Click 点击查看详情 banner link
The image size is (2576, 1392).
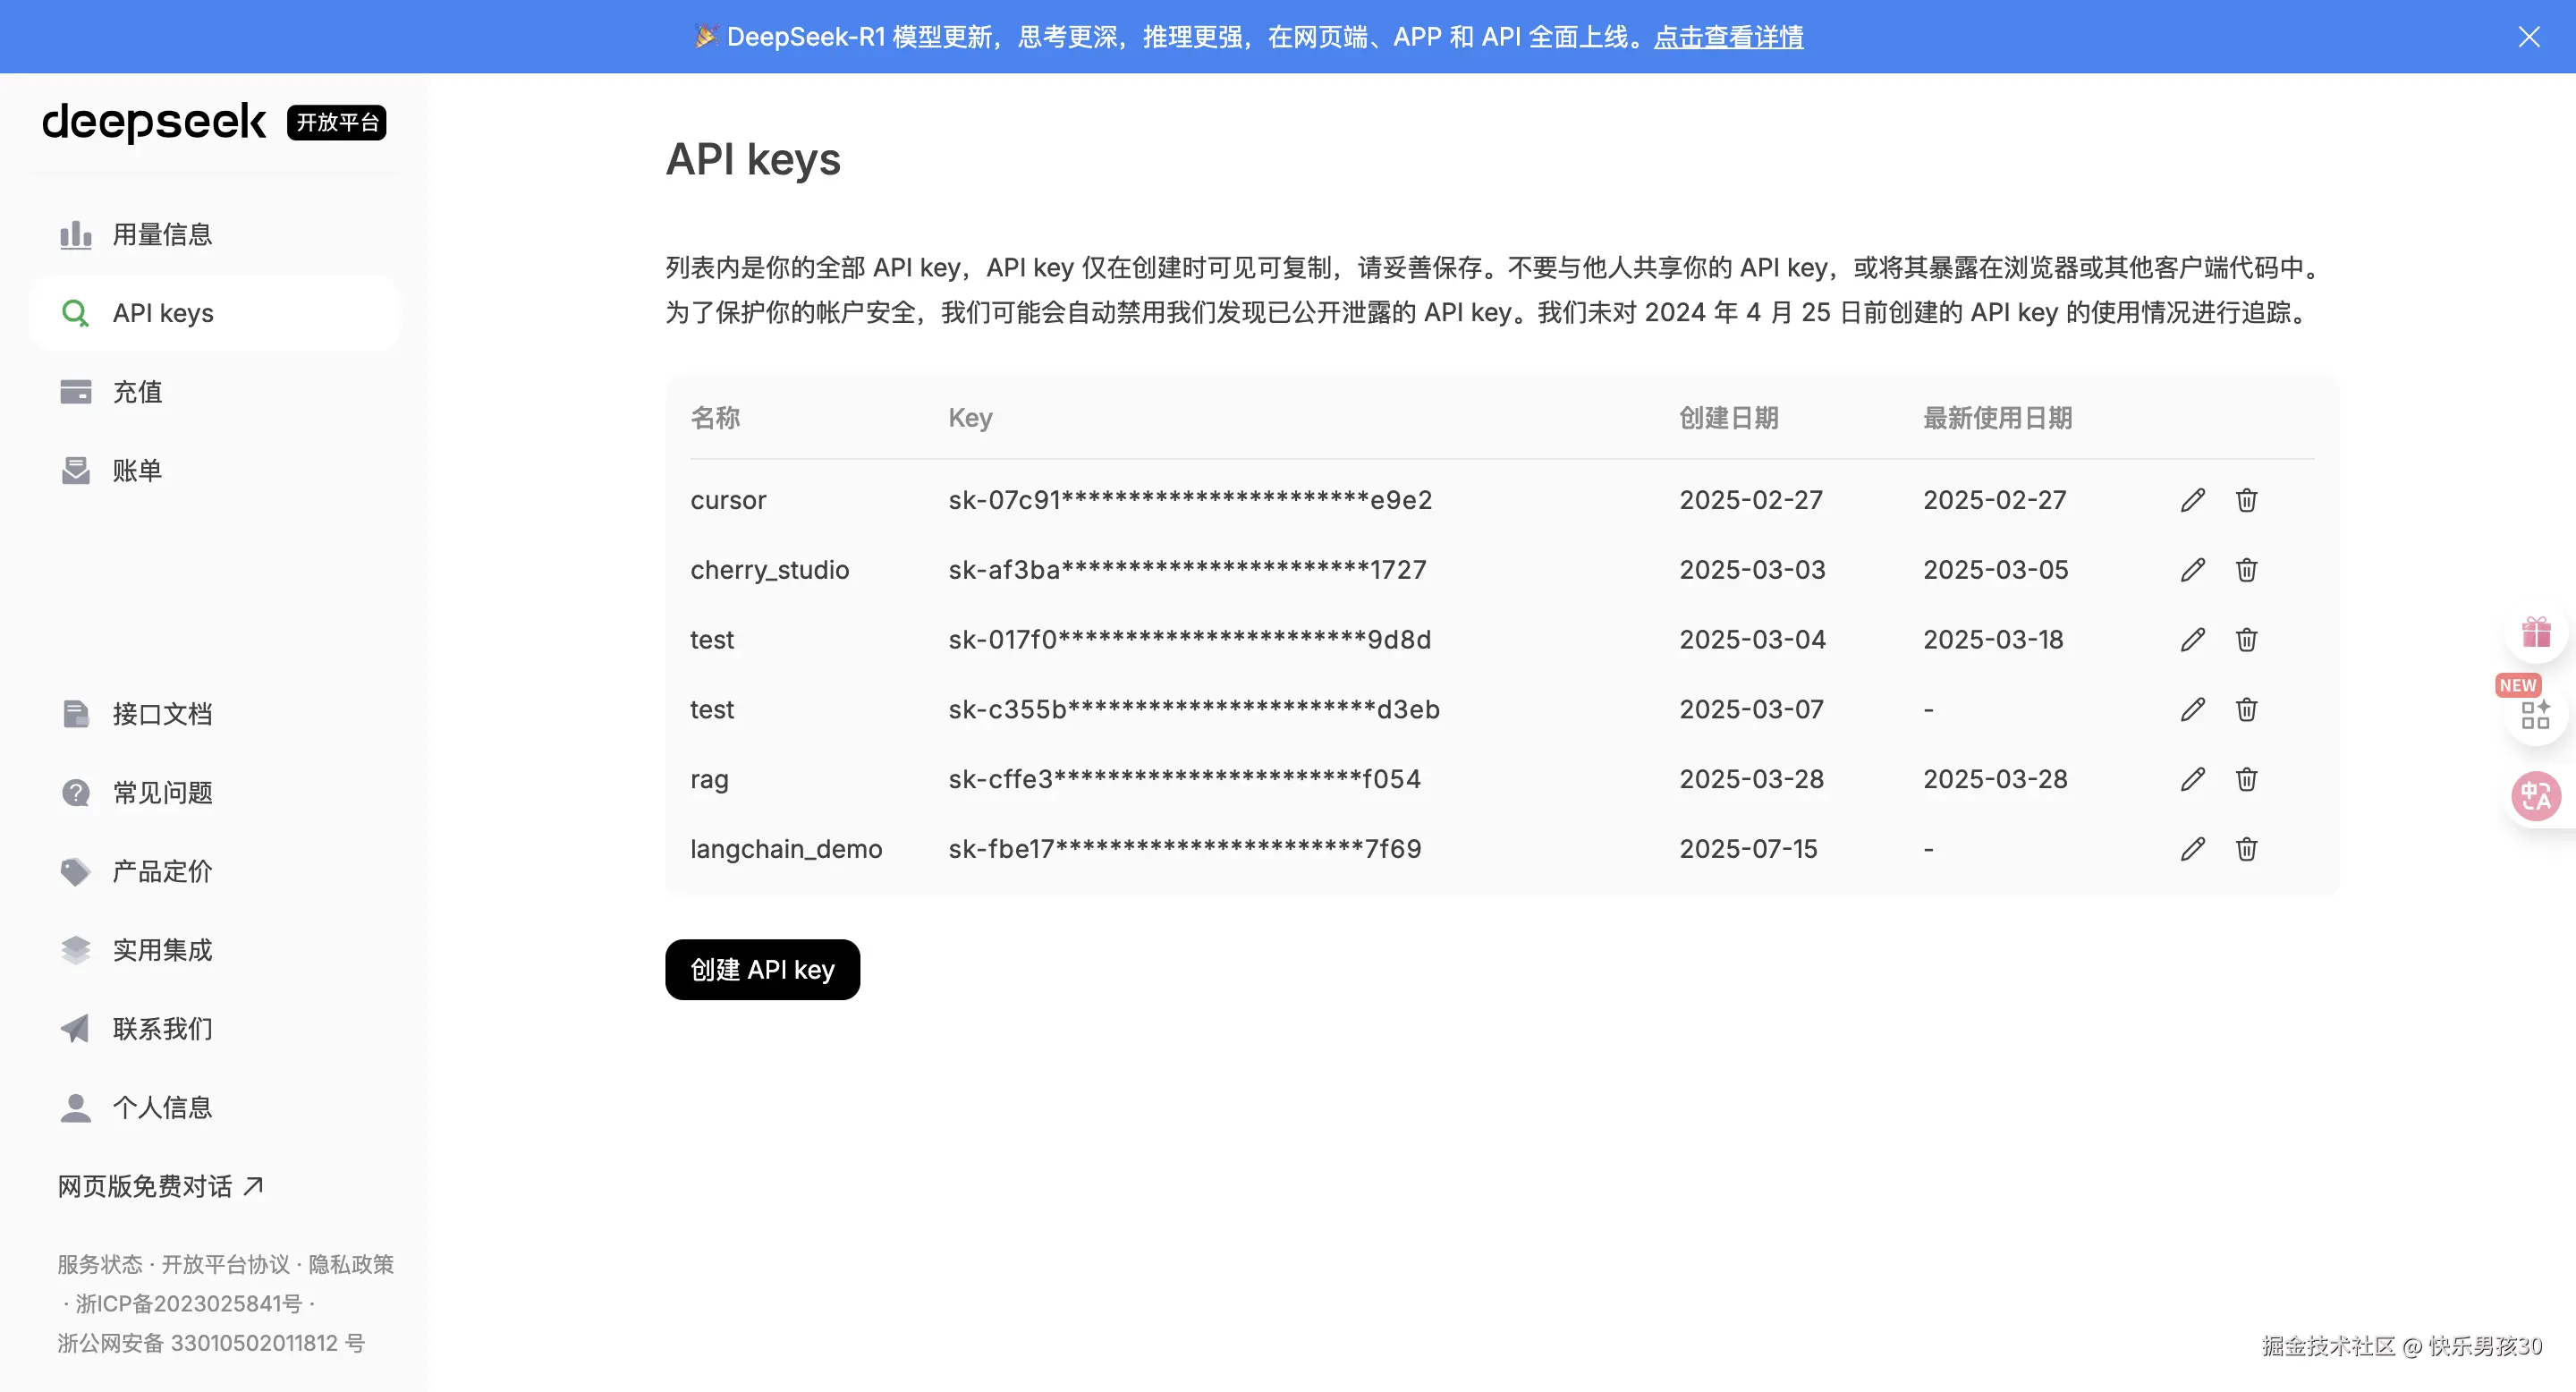tap(1728, 37)
